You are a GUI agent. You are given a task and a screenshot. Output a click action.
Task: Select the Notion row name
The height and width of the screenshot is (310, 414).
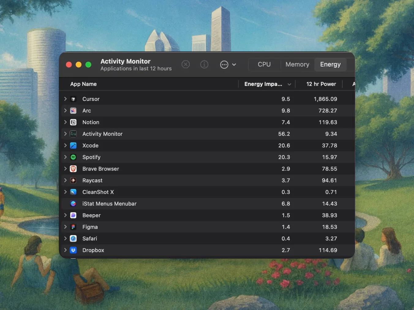91,122
